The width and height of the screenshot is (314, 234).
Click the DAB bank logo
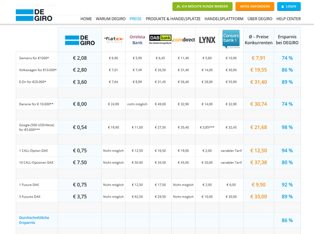[x=160, y=39]
